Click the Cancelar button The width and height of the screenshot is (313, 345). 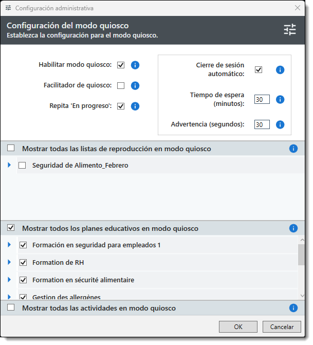[x=282, y=327]
